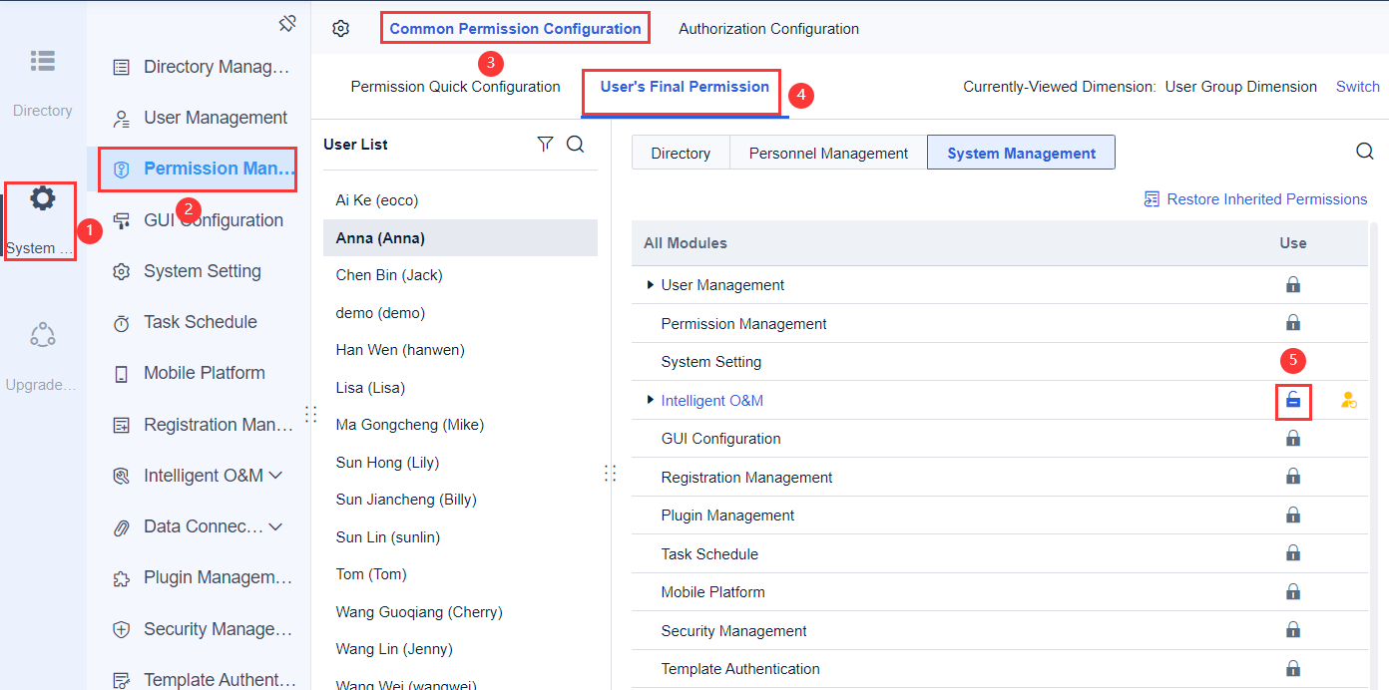1389x690 pixels.
Task: Open the Personnel Management tab
Action: tap(828, 152)
